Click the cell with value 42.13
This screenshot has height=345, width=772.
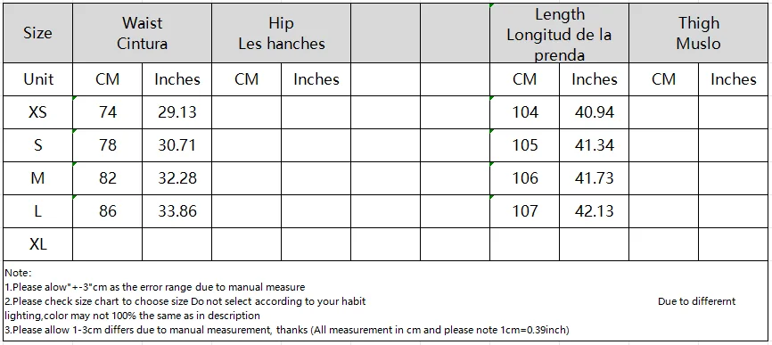pos(595,211)
